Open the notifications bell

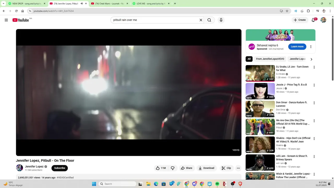point(314,20)
